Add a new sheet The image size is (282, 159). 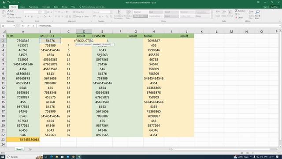[x=30, y=149]
